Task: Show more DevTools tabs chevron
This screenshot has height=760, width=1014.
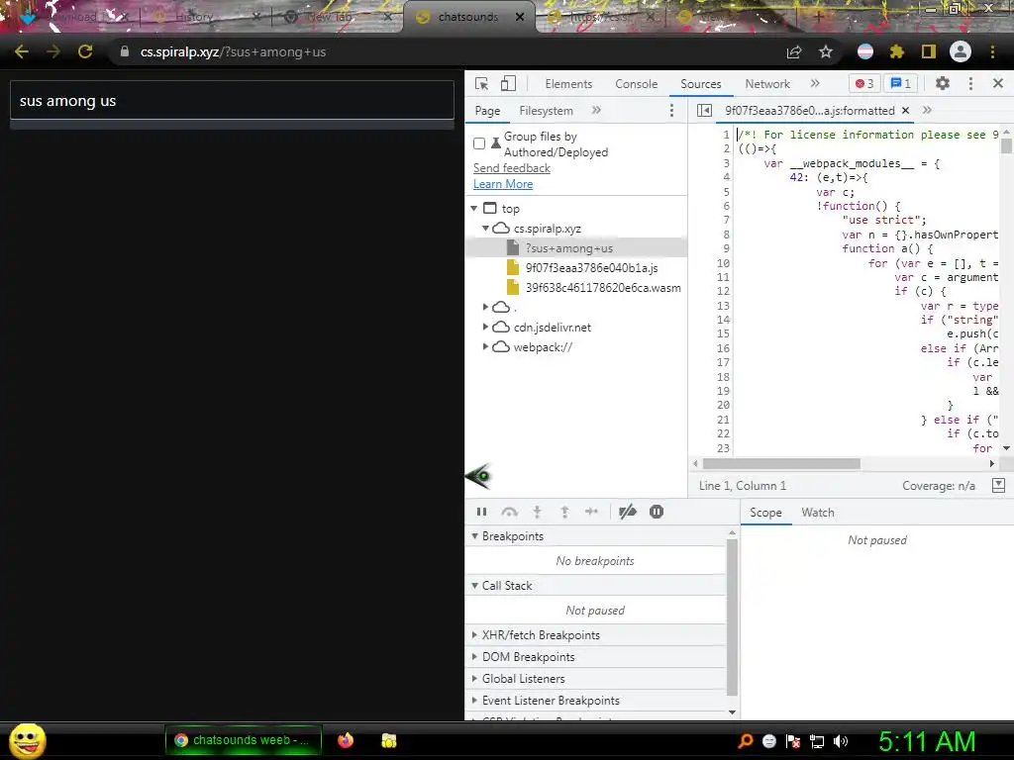Action: (x=815, y=83)
